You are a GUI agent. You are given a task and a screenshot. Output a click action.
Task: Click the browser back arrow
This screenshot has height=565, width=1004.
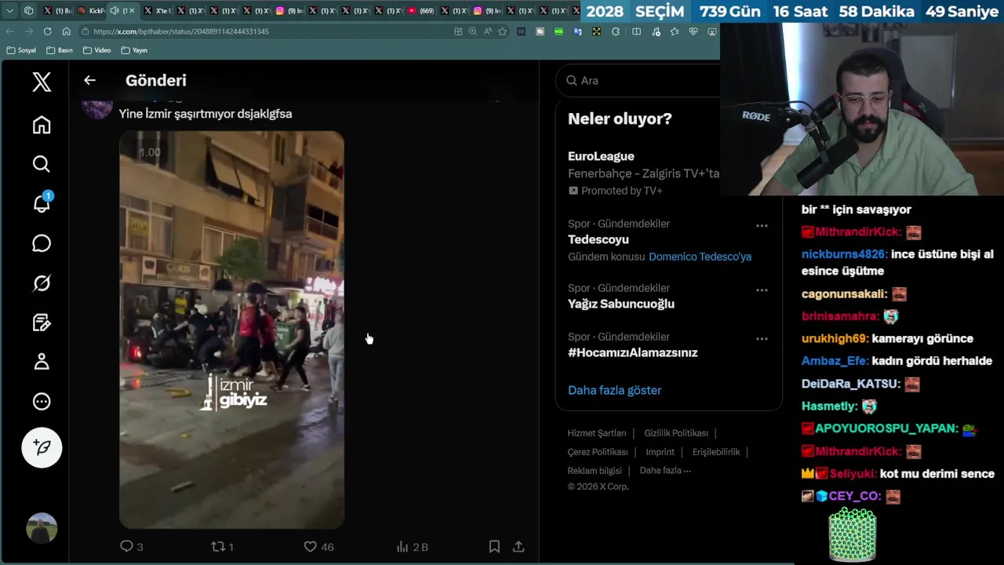pyautogui.click(x=9, y=31)
